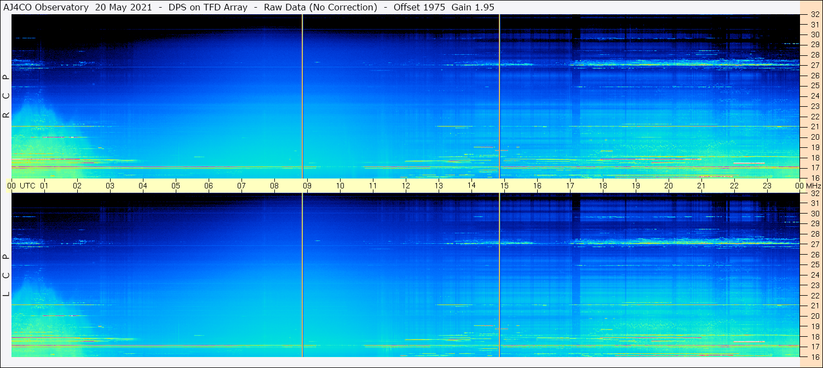Click the 17 MHz label of the RCP panel
Viewport: 823px width, 368px height.
814,168
